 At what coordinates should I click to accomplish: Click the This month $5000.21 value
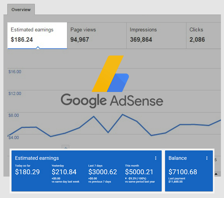(139, 172)
